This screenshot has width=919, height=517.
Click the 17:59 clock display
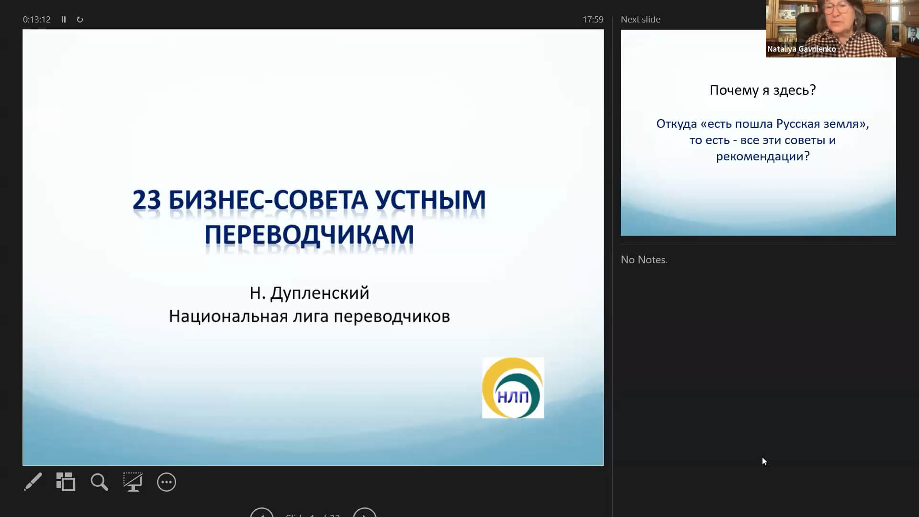[x=593, y=20]
